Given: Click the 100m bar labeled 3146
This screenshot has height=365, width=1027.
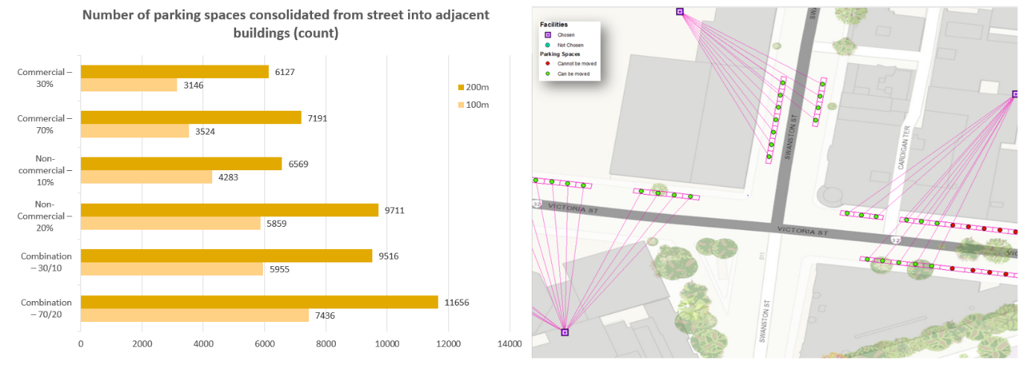Looking at the screenshot, I should [x=129, y=85].
